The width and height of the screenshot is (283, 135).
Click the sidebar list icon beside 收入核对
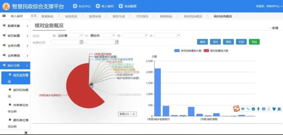[x=4, y=16]
